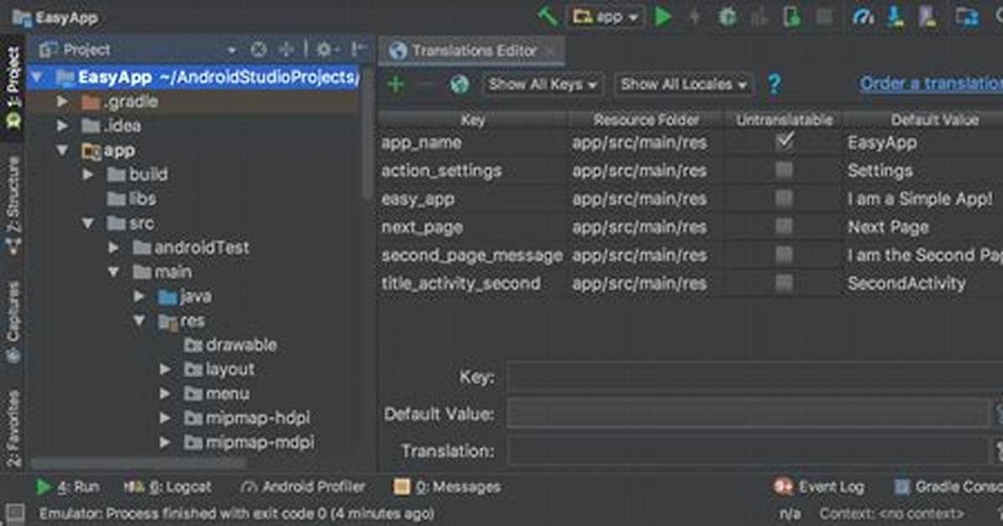Toggle Untranslatable checkbox for title_activity_second
The width and height of the screenshot is (1003, 526).
click(784, 282)
